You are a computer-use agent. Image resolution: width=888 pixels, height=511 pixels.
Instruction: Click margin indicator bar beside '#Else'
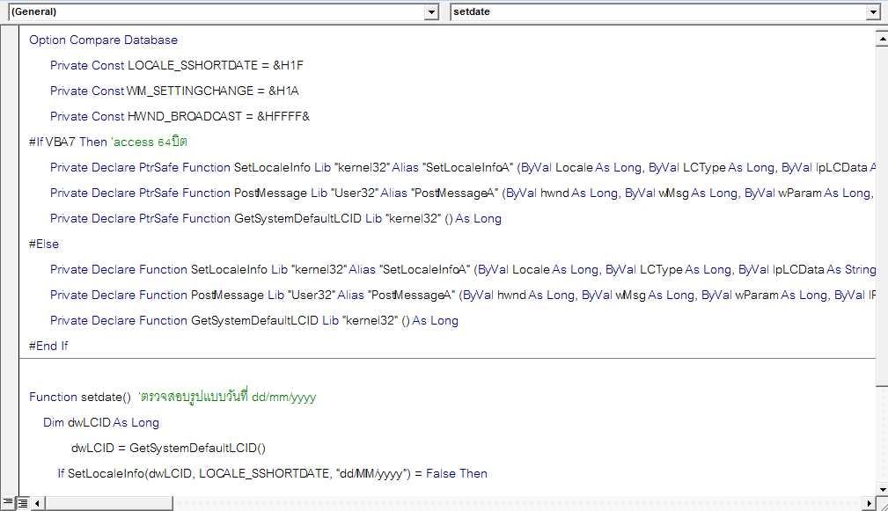10,244
